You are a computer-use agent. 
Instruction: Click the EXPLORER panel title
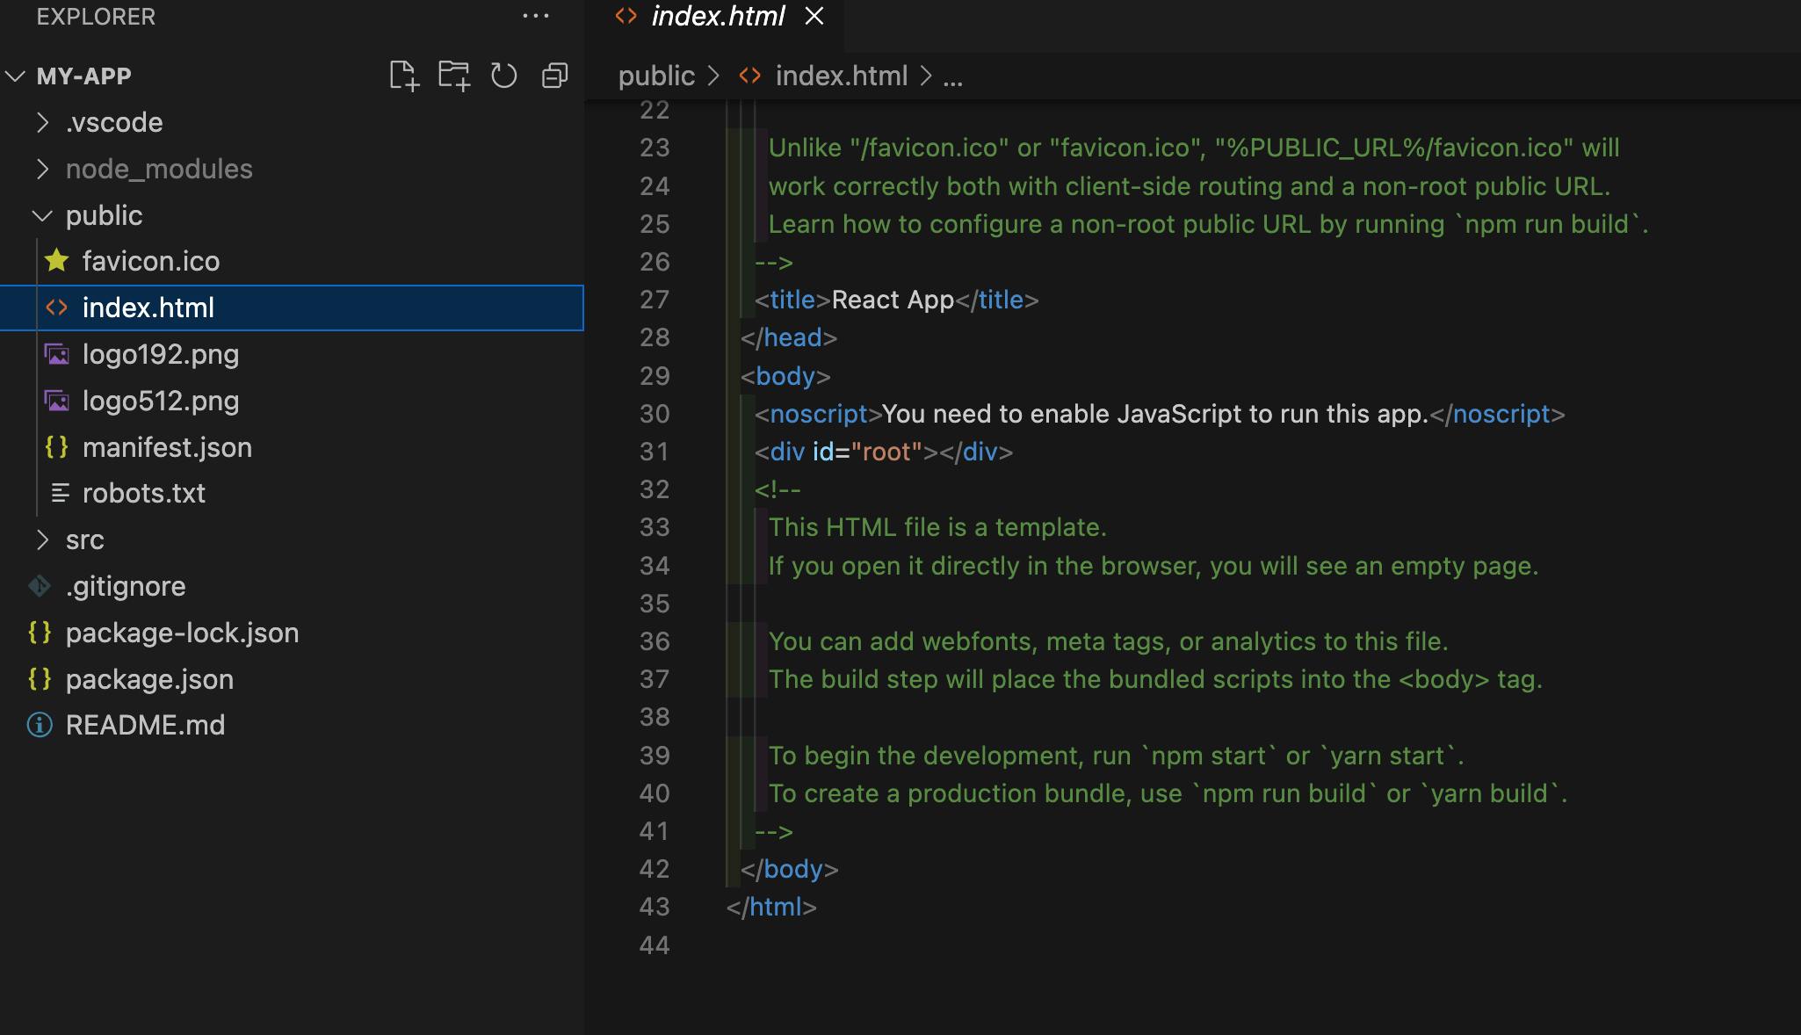coord(96,16)
